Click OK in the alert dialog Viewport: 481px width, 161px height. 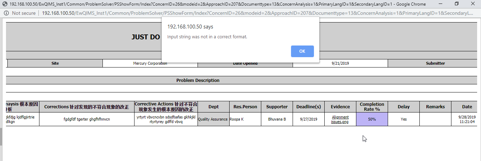pyautogui.click(x=302, y=51)
